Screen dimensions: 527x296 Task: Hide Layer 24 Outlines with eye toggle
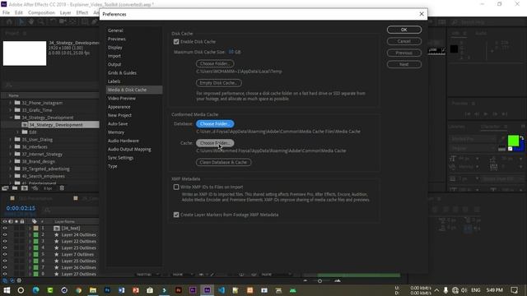5,235
